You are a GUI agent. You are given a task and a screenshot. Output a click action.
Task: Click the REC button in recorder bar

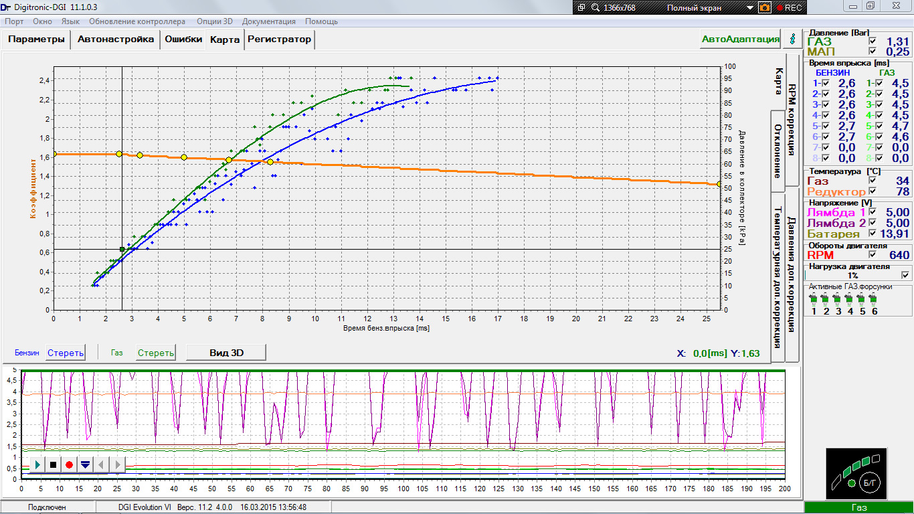(789, 7)
